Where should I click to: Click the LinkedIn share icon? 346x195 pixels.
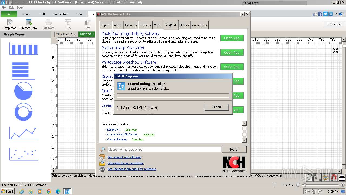pyautogui.click(x=331, y=14)
